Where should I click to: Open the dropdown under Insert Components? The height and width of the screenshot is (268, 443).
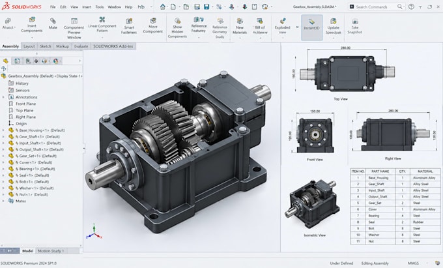(x=32, y=37)
